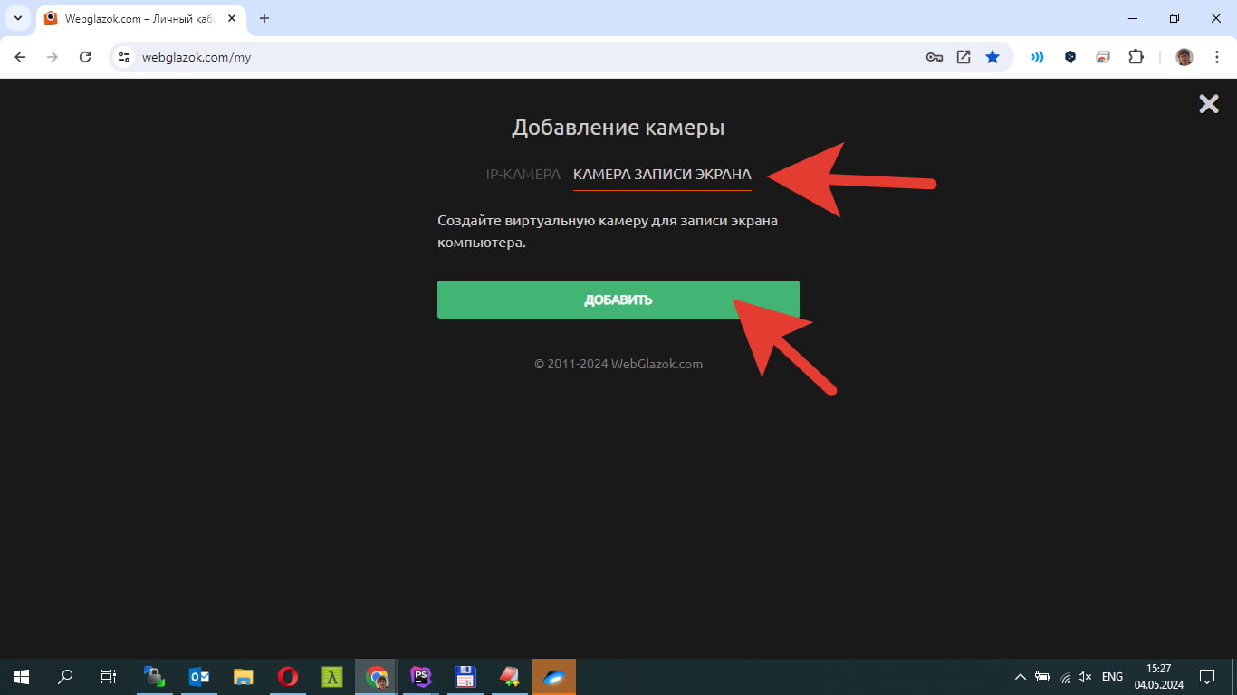This screenshot has width=1237, height=695.
Task: Click the webglazok.com/my address bar
Action: pos(525,57)
